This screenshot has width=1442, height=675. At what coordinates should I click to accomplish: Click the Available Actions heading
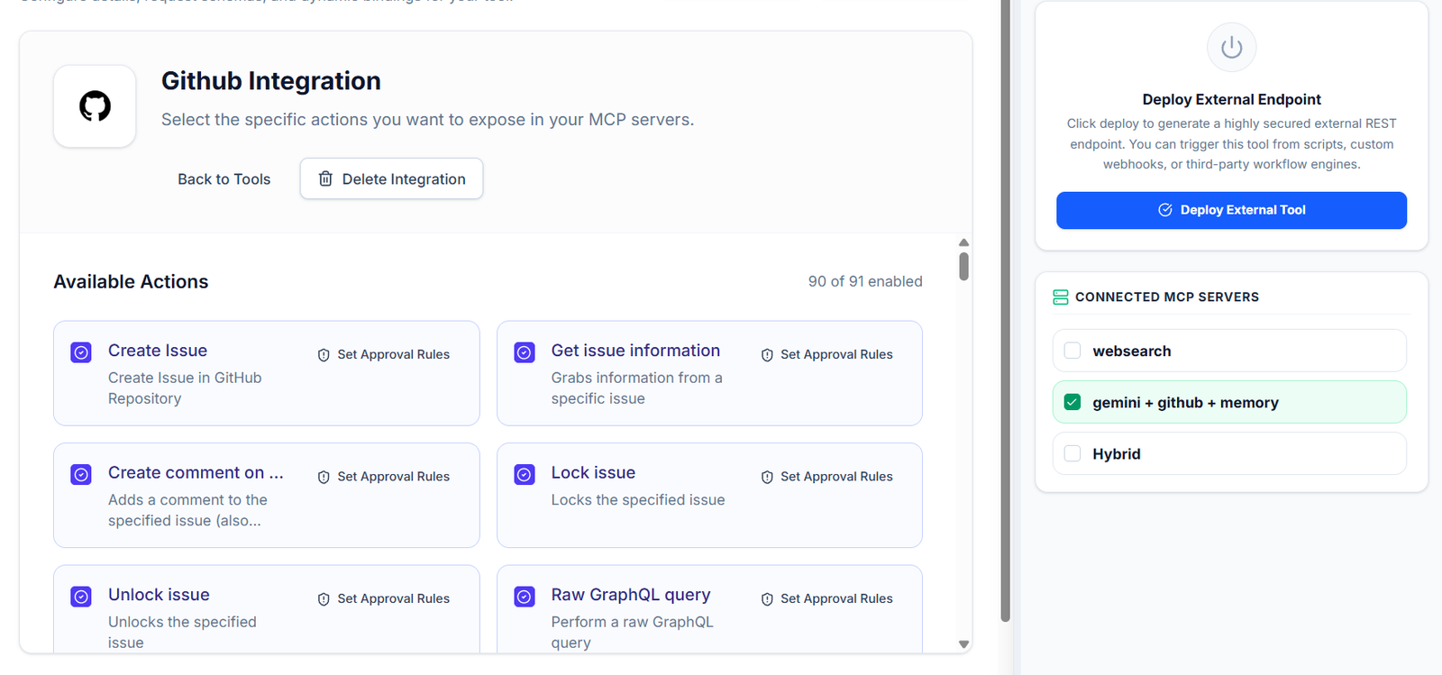pyautogui.click(x=131, y=281)
